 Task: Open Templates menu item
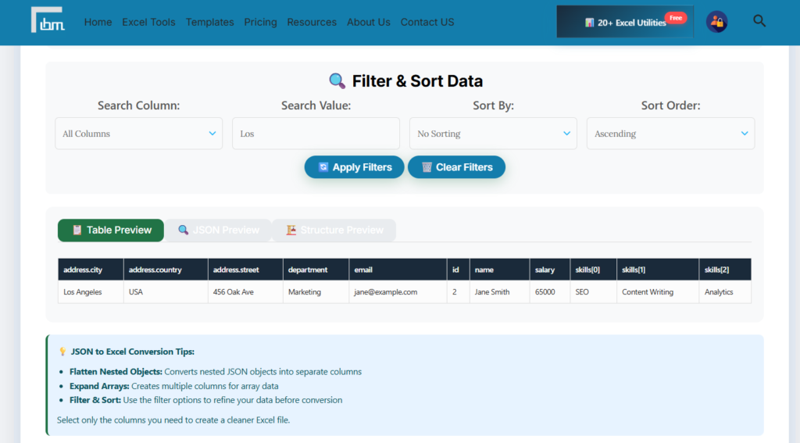209,22
